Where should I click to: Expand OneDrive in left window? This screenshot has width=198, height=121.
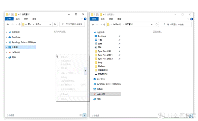pyautogui.click(x=7, y=37)
